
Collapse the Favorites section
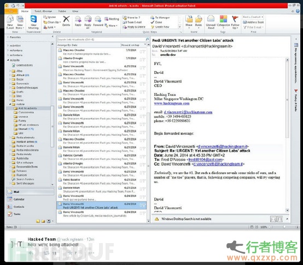coord(8,37)
